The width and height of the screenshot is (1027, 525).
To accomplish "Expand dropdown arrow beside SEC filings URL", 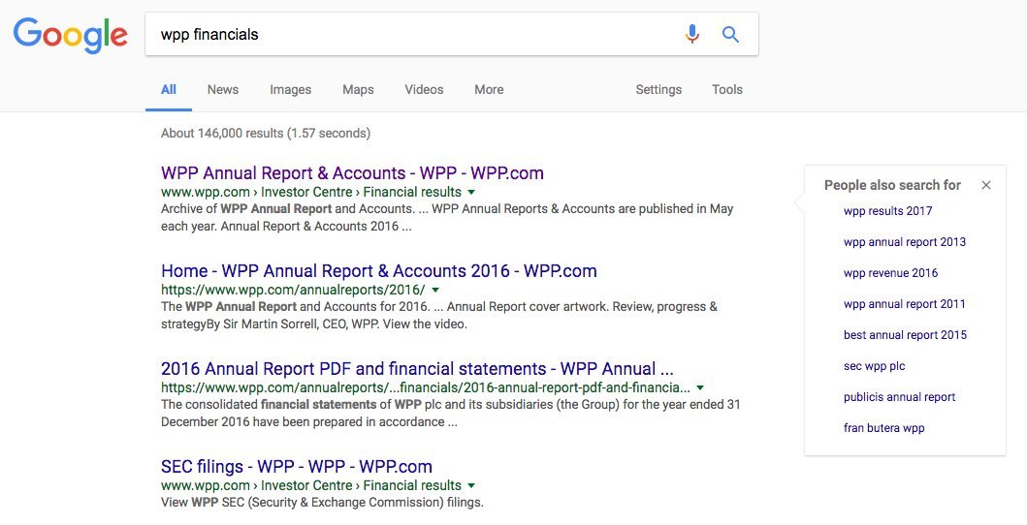I will tap(471, 486).
